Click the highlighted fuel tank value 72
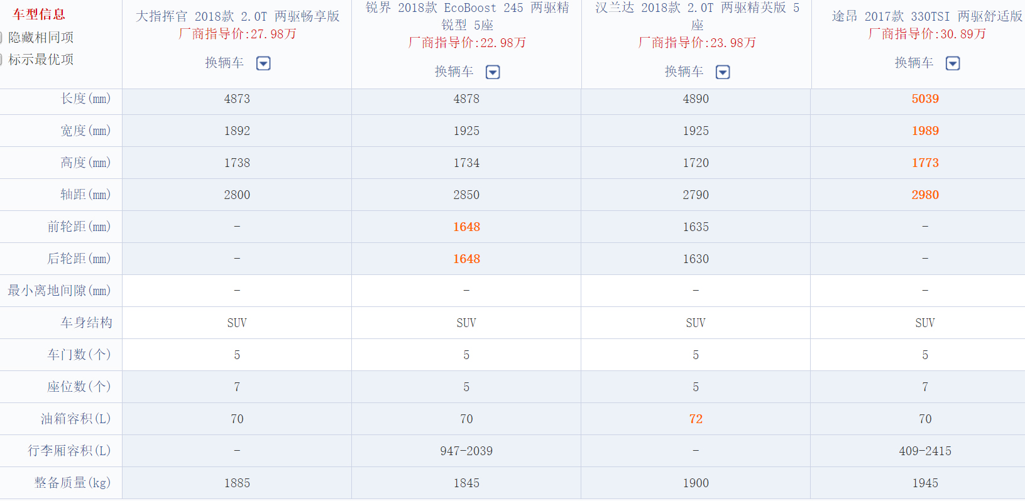Viewport: 1025px width, 501px height. pos(696,419)
